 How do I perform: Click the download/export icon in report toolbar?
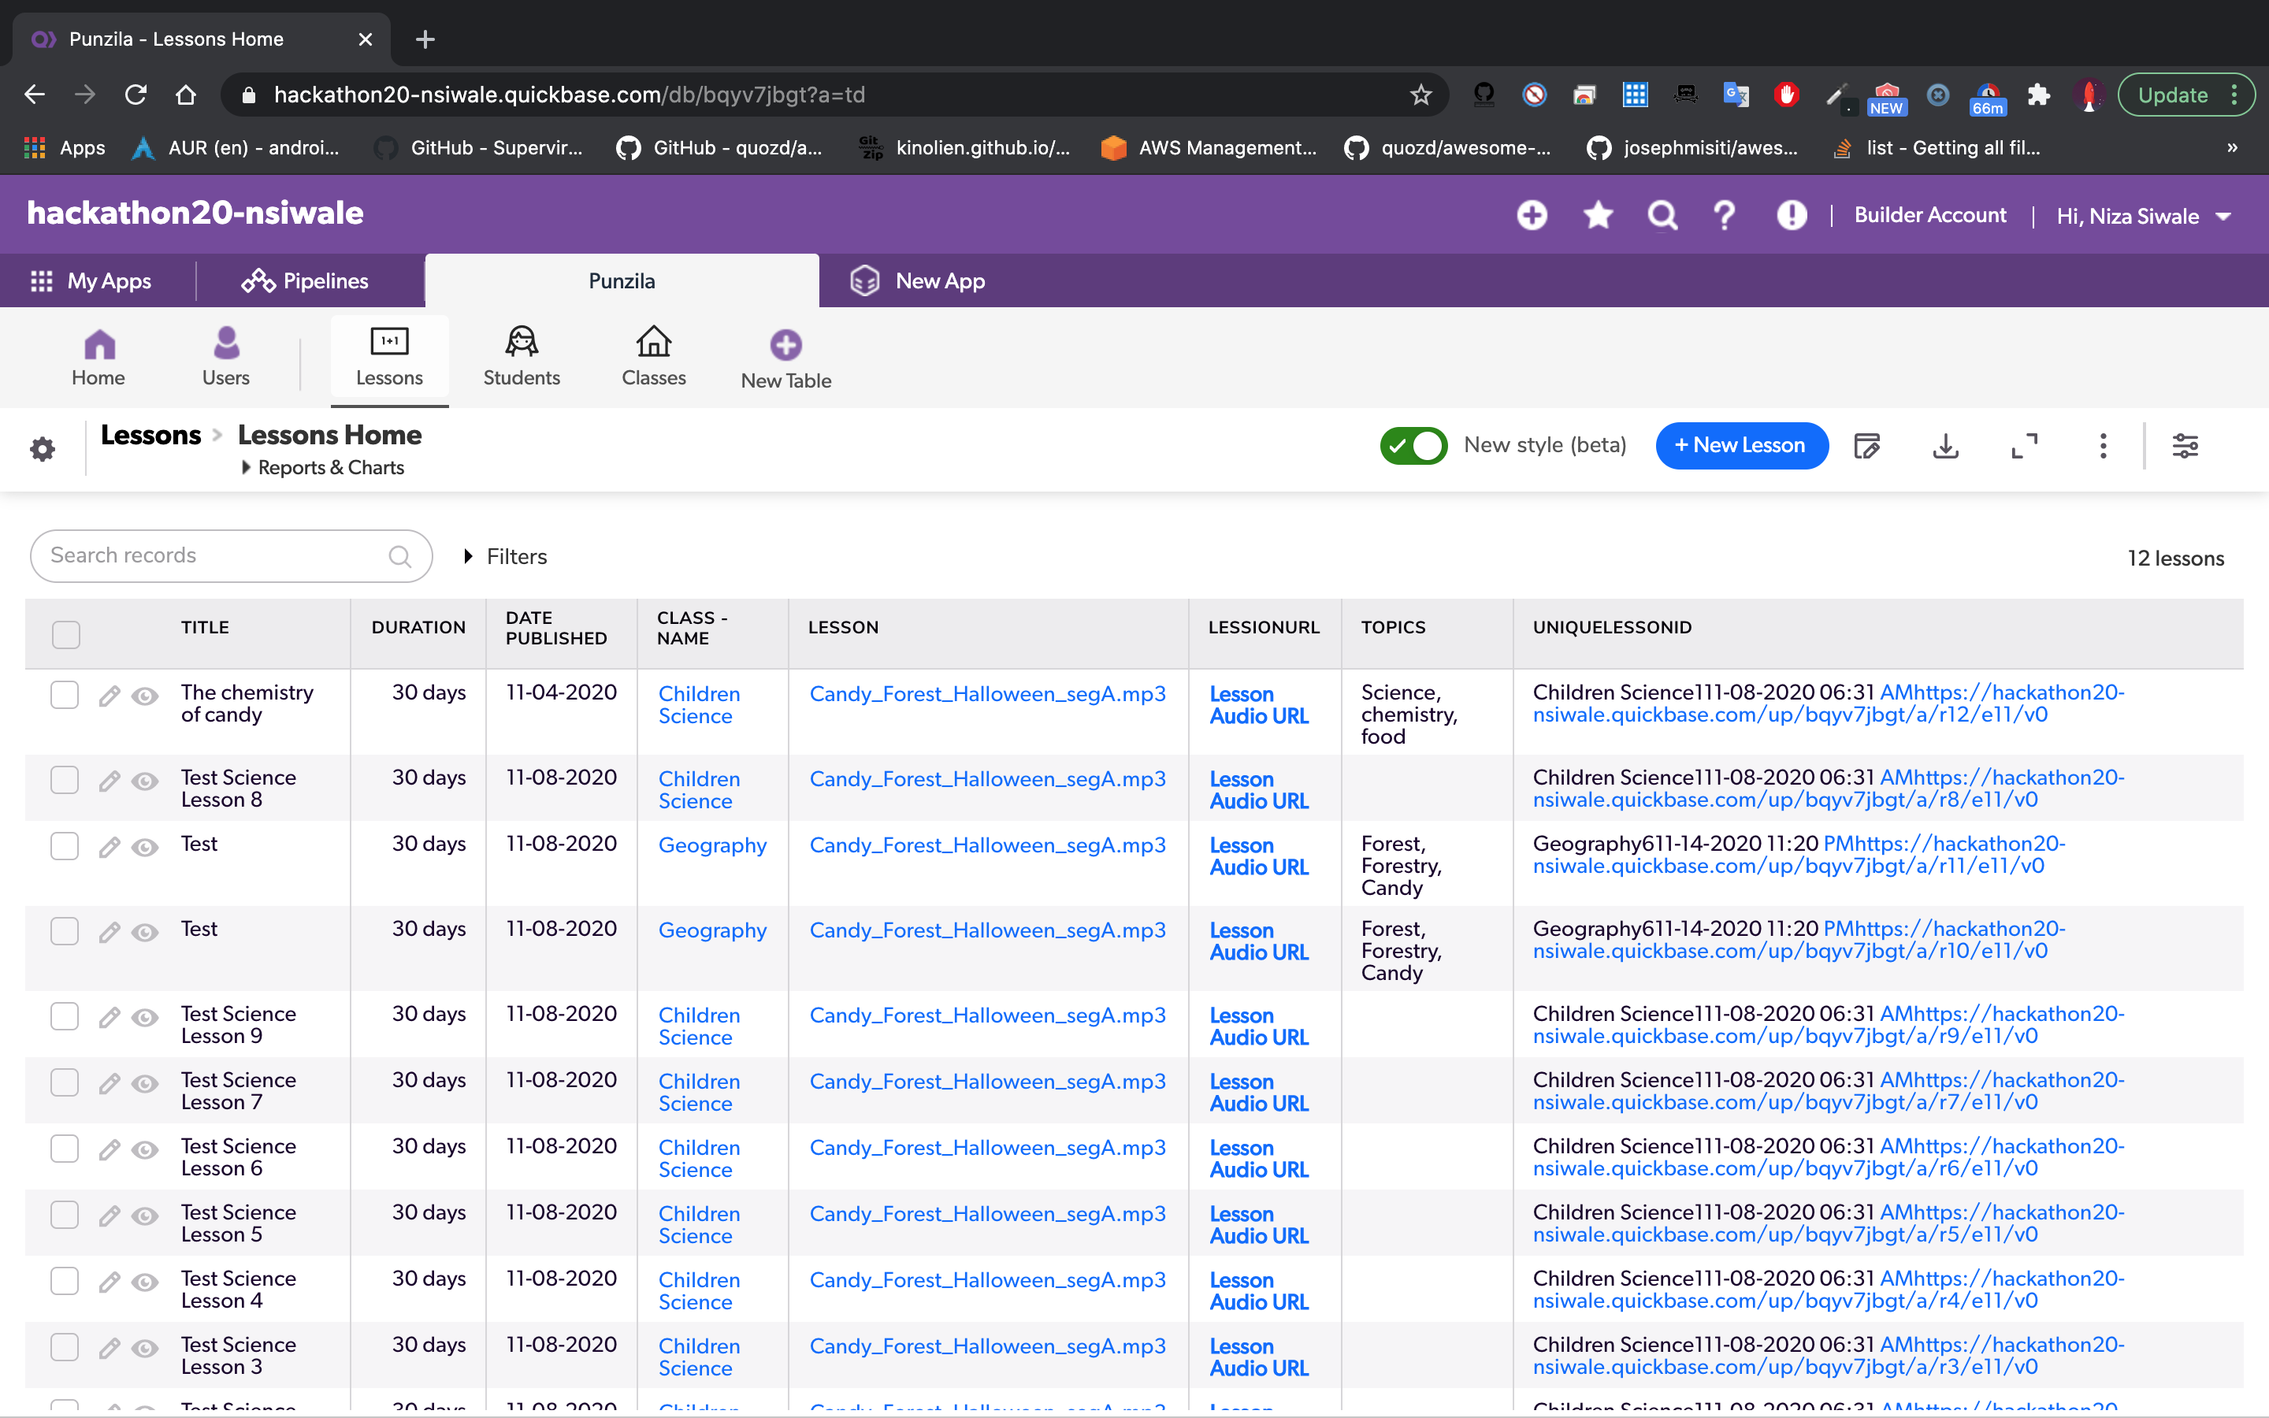pos(1945,445)
